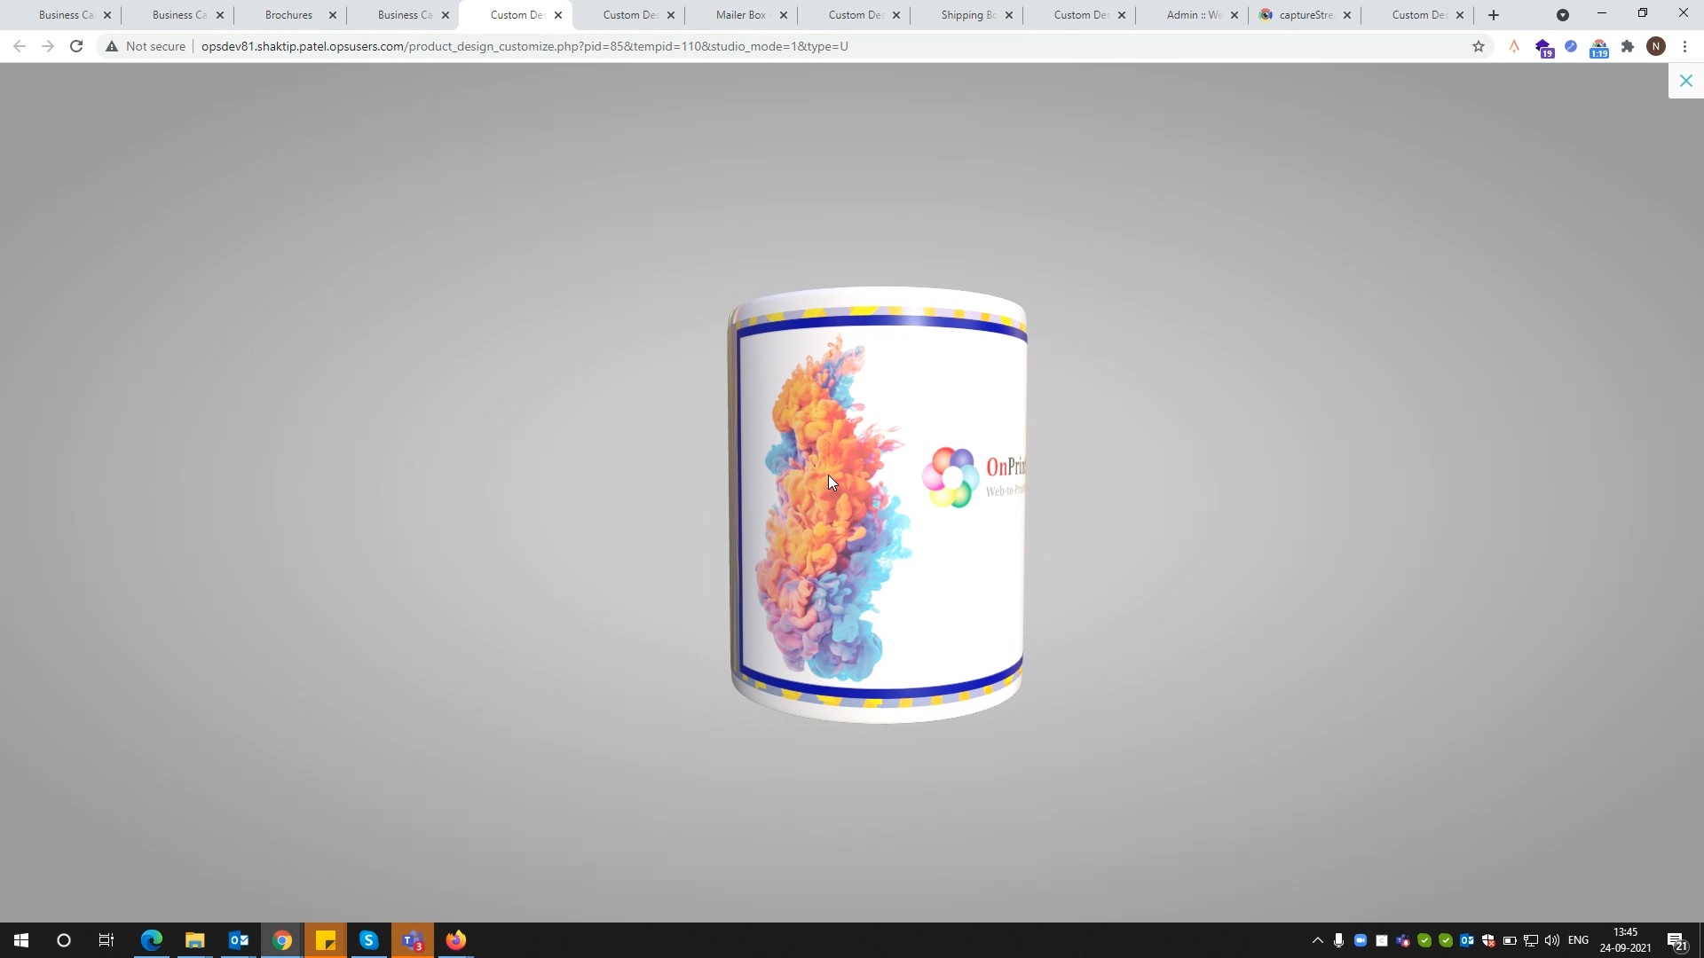Switch to the Mailer Box tab
This screenshot has width=1704, height=958.
pos(740,15)
